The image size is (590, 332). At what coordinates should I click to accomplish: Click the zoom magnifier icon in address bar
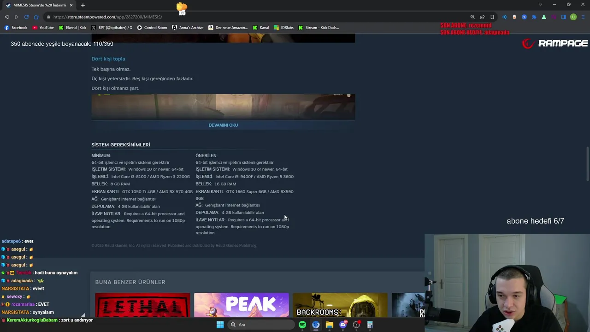(x=472, y=17)
